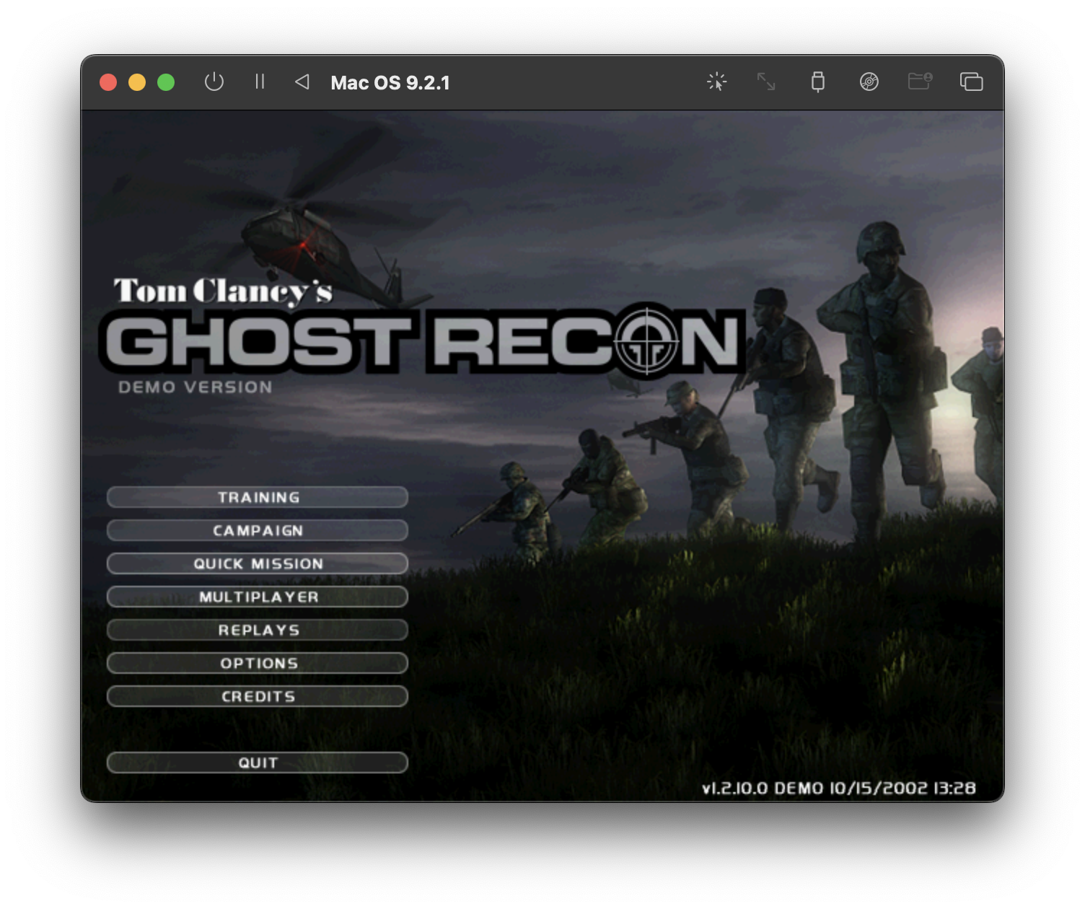Open the CD/DVD drive icon
Viewport: 1085px width, 909px height.
(869, 82)
